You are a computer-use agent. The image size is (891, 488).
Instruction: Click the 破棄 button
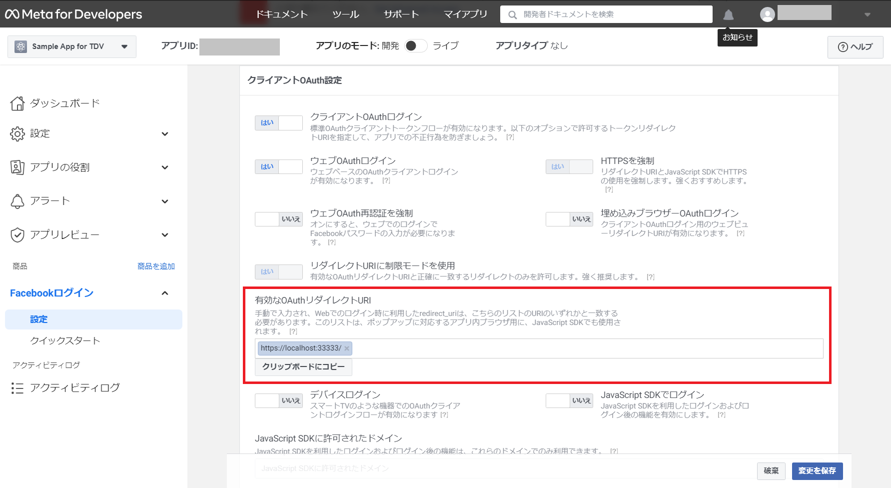pos(771,471)
